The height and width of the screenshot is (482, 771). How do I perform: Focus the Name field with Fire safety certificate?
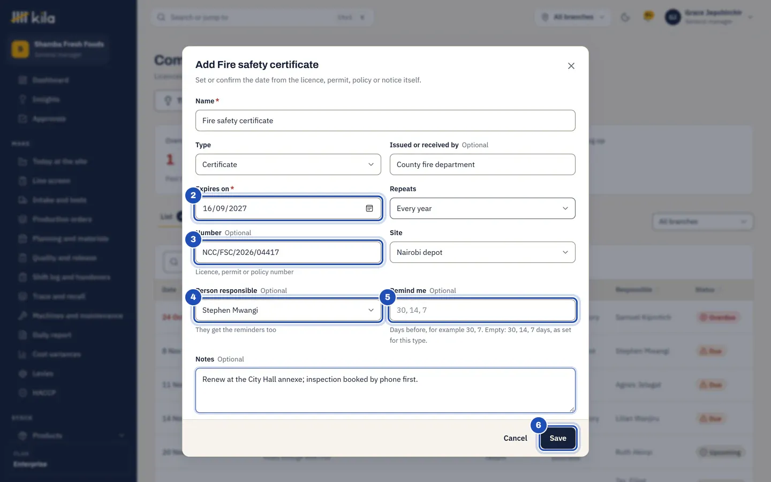tap(385, 120)
